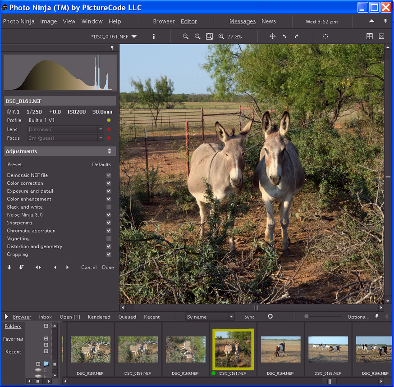Switch to the Rendered tab
This screenshot has height=387, width=394.
coord(99,317)
